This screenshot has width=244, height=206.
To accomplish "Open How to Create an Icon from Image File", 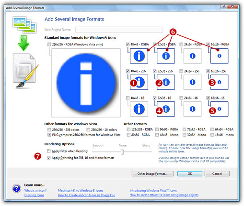I will (86, 195).
